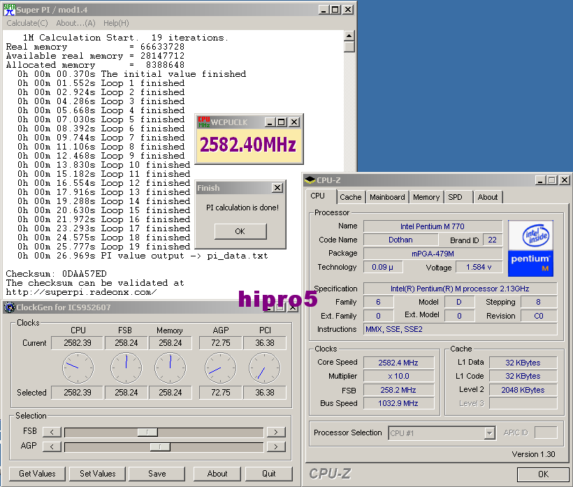Open the Processor Selection dropdown

click(489, 433)
